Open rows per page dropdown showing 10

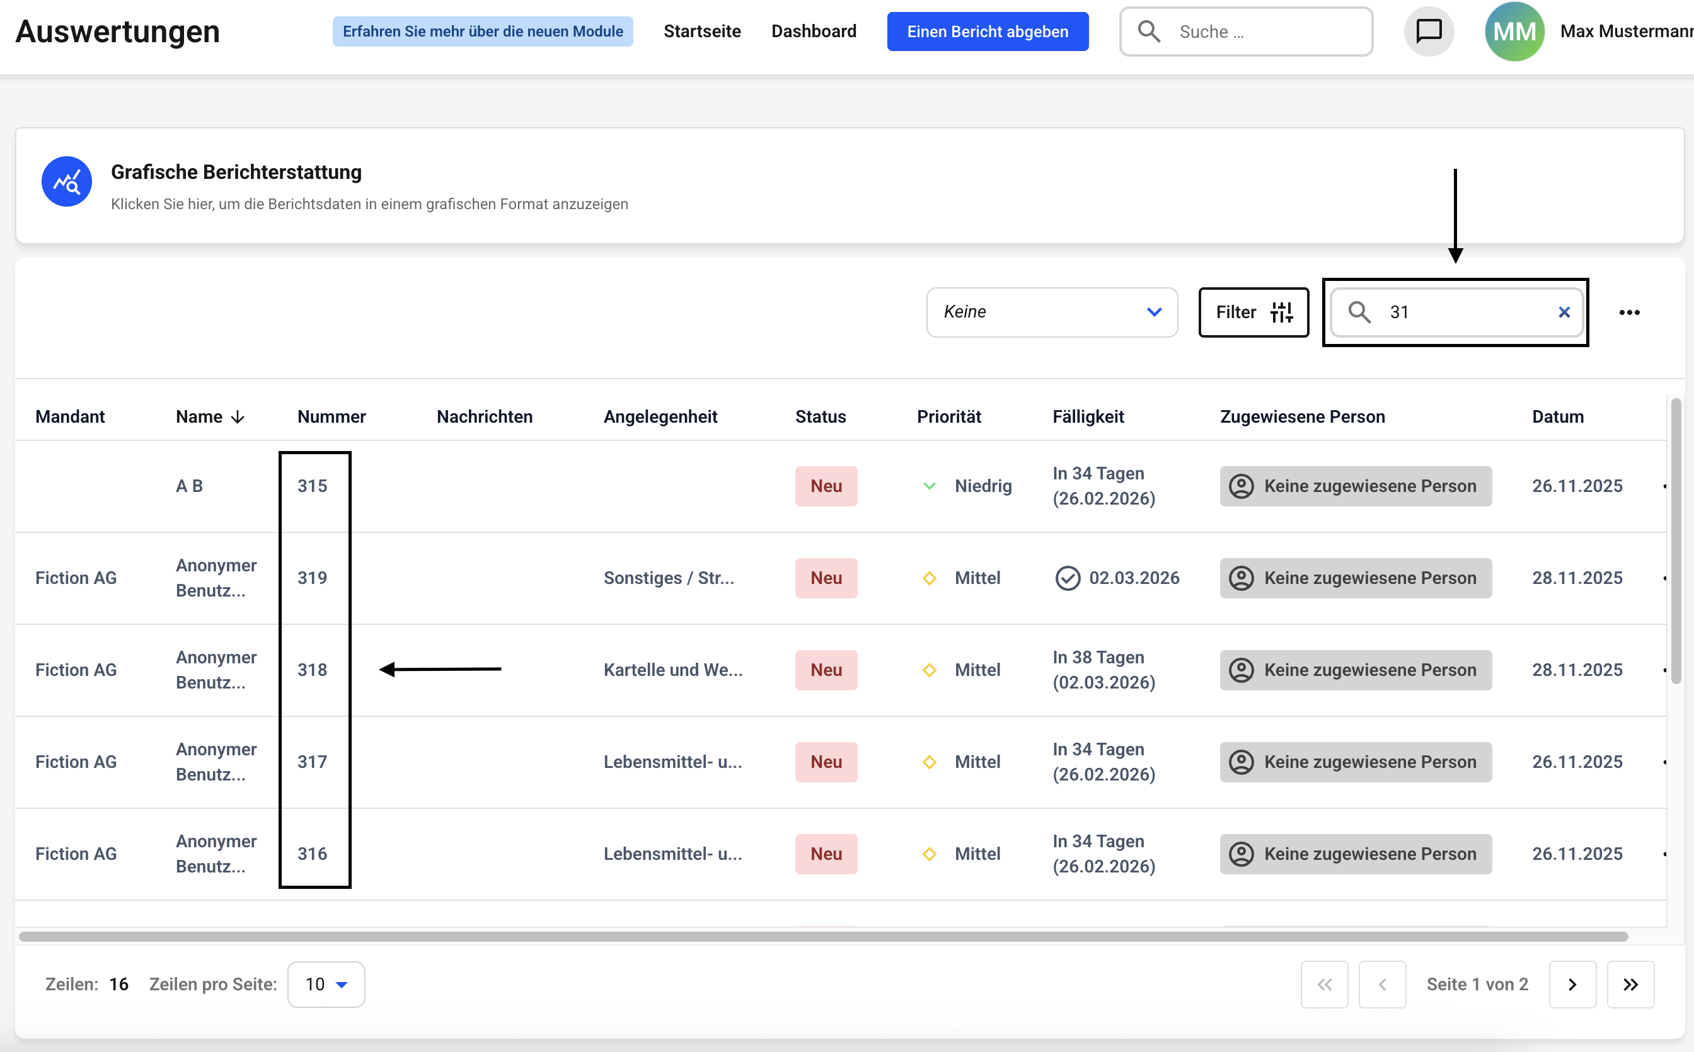point(326,985)
